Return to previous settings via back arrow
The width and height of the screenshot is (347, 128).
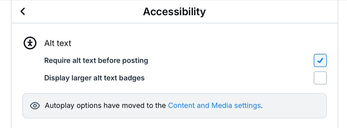click(23, 11)
